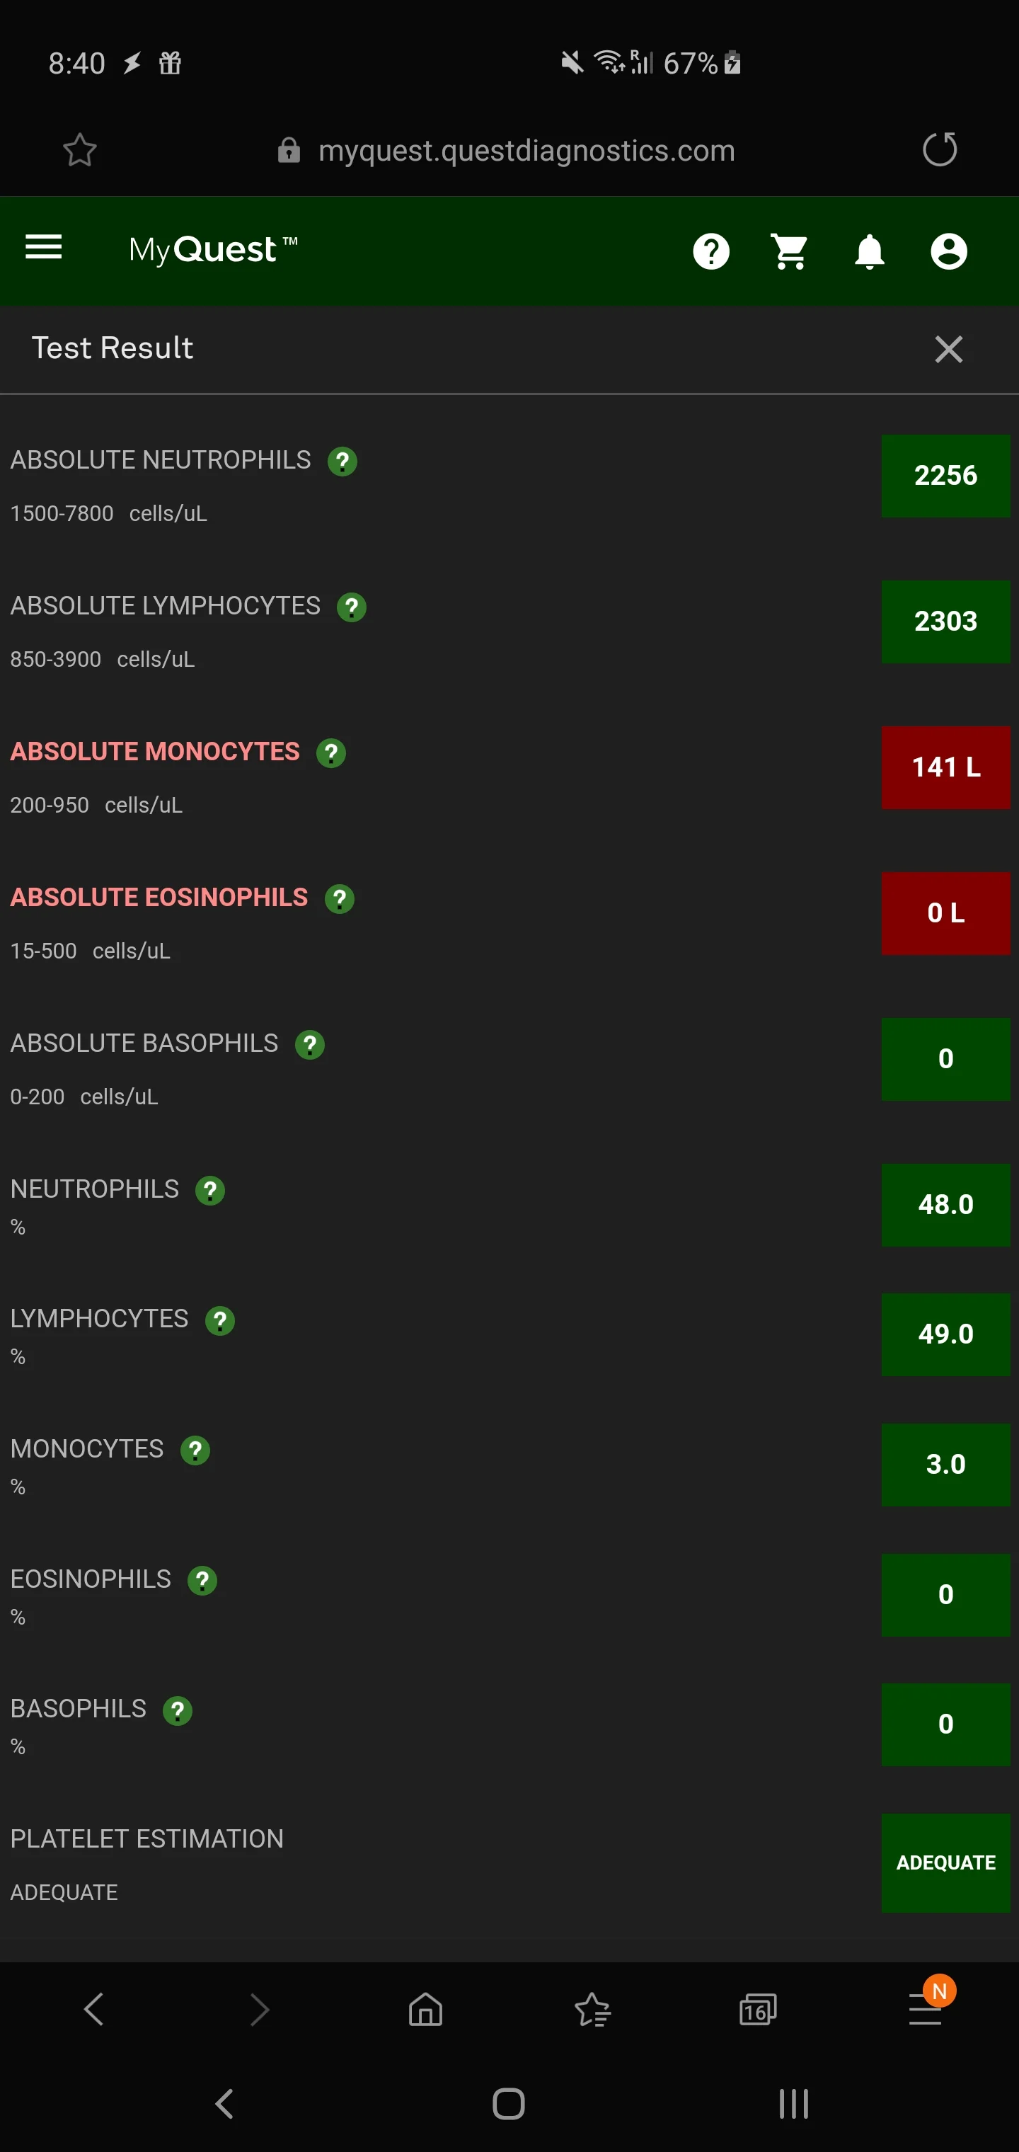
Task: Select the 141 L monocytes result
Action: (945, 767)
